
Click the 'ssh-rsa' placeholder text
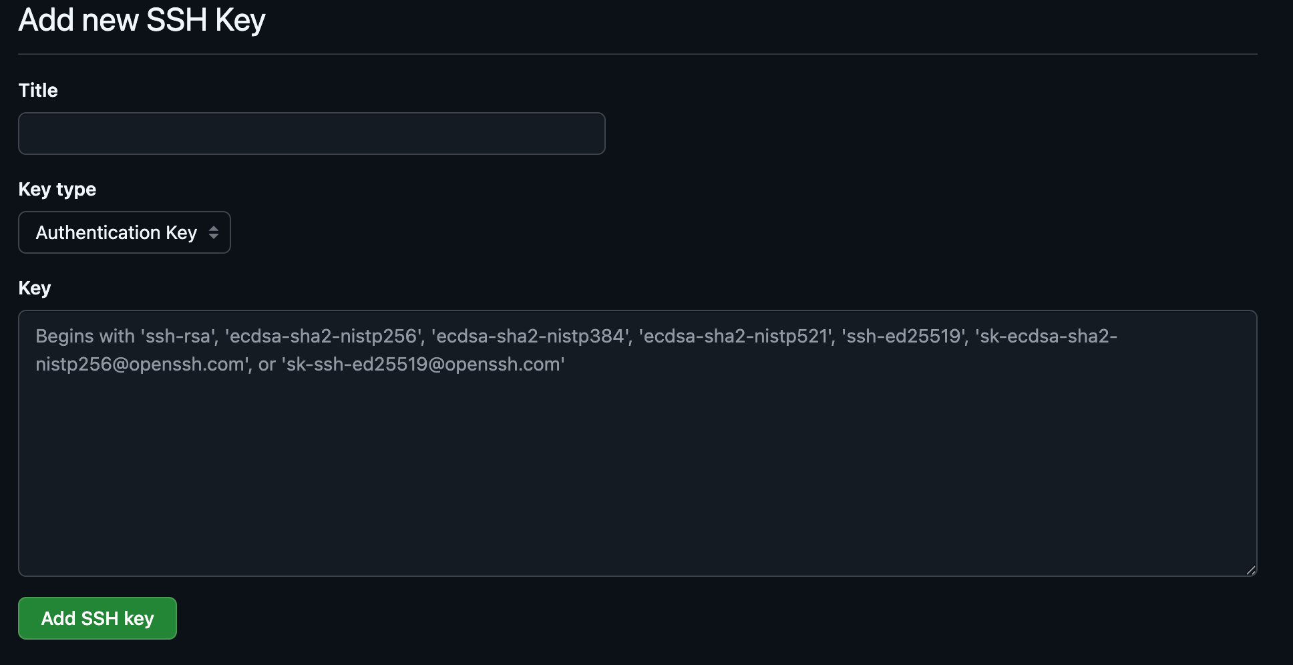(179, 336)
